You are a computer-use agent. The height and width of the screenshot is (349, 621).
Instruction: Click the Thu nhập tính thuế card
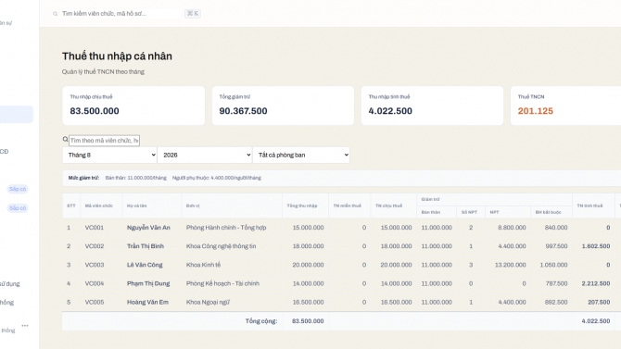(x=432, y=106)
